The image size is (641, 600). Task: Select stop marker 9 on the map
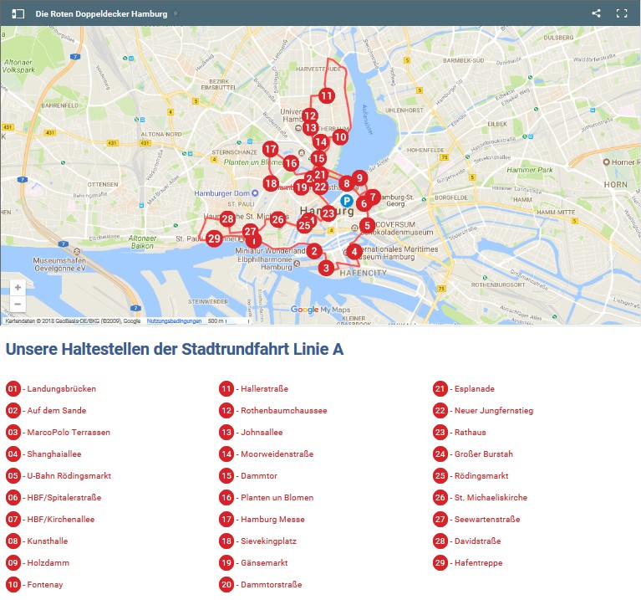coord(359,177)
